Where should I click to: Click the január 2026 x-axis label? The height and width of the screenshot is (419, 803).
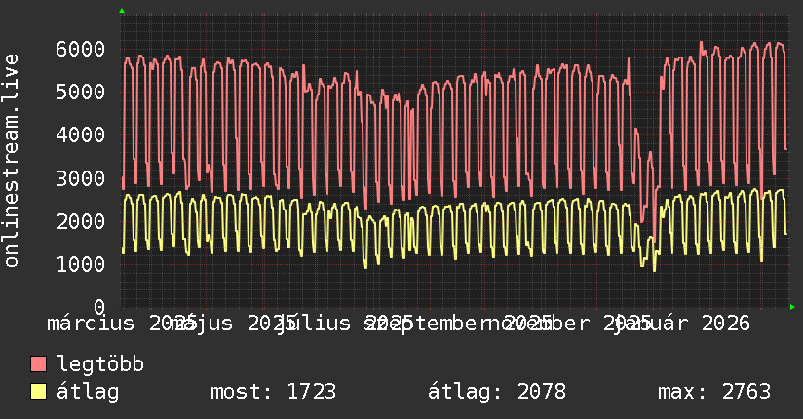682,324
